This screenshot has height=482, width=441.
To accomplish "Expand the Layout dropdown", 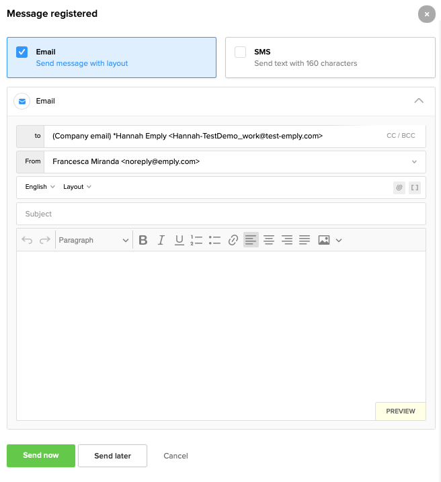I will [77, 187].
